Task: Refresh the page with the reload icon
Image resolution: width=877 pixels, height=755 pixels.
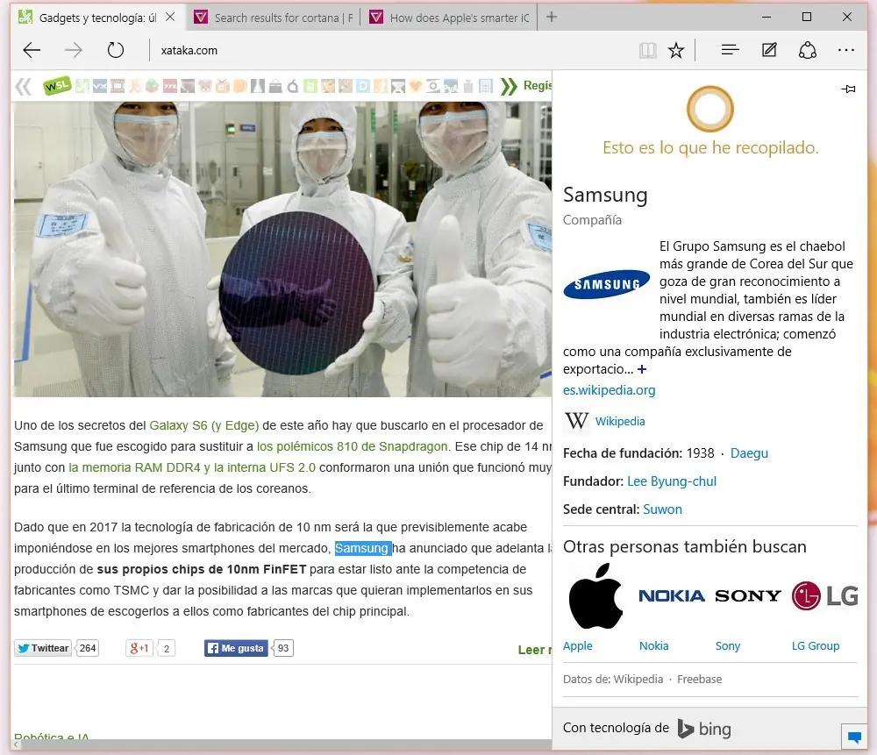Action: click(115, 51)
